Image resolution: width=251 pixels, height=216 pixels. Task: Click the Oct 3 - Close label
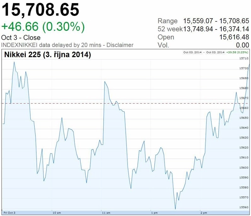tap(21, 38)
